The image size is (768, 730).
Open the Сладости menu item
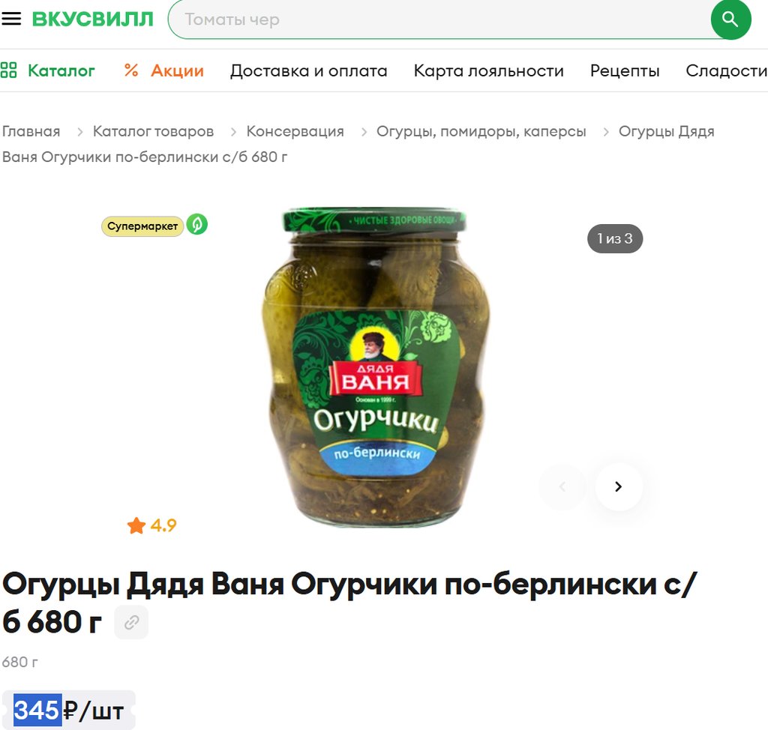tap(726, 70)
